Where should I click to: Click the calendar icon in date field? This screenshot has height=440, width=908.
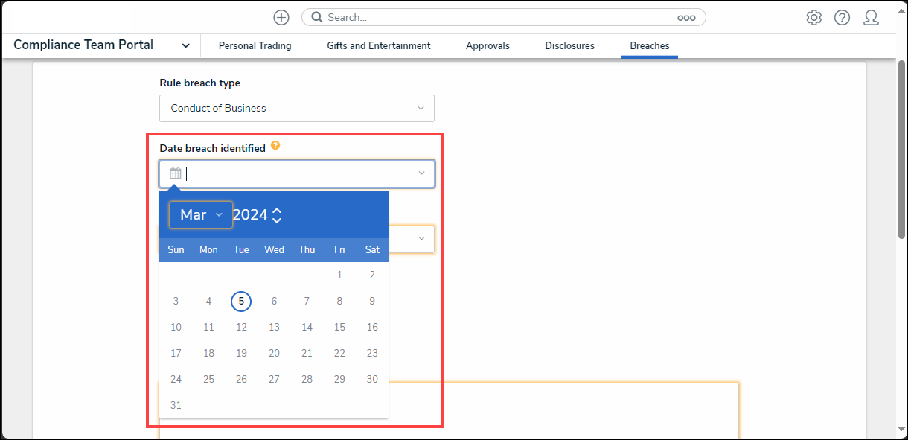(x=176, y=173)
